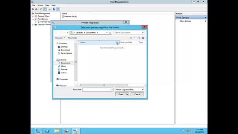Click the magnifier icon in Search Documents

142,32
